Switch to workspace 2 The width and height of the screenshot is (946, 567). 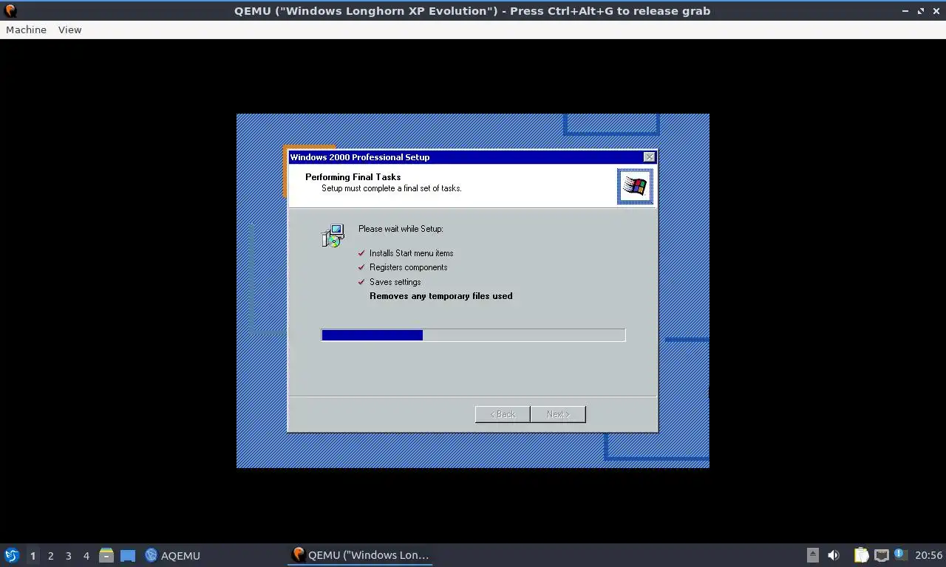pyautogui.click(x=50, y=555)
